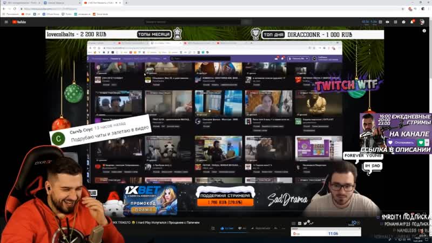Open the YouTube hamburger guide menu
The height and width of the screenshot is (243, 432).
tap(6, 22)
